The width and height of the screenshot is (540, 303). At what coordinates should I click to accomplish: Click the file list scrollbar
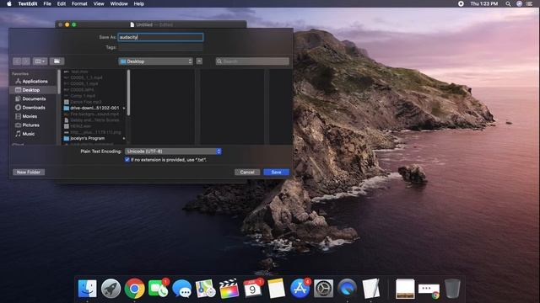coord(129,93)
